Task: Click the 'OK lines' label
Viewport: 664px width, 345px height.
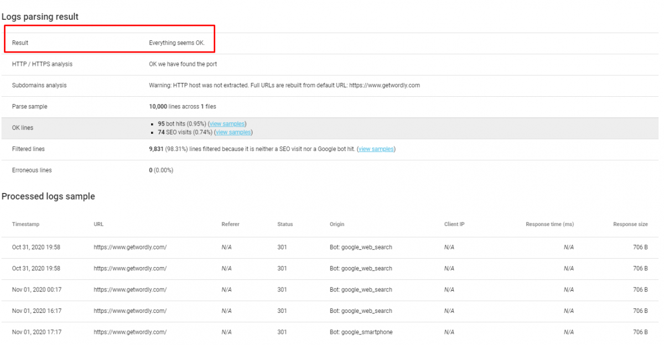Action: (23, 128)
